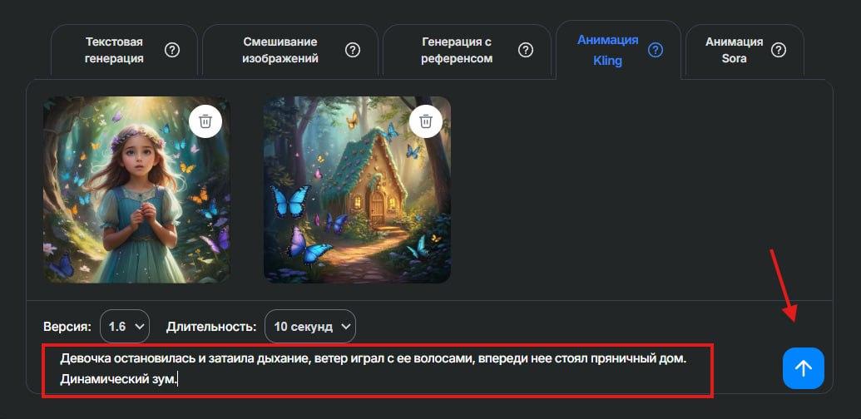This screenshot has width=861, height=419.
Task: Click the chevron in the version selector
Action: (x=139, y=327)
